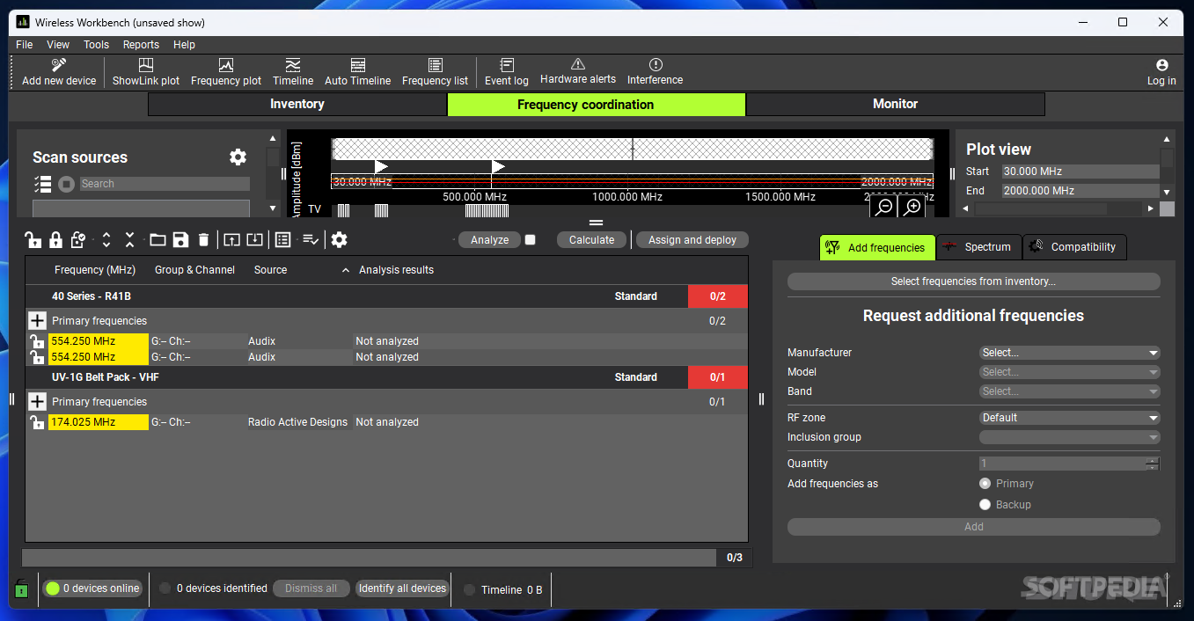Image resolution: width=1194 pixels, height=621 pixels.
Task: Click the unlock all frequencies icon
Action: coord(33,239)
